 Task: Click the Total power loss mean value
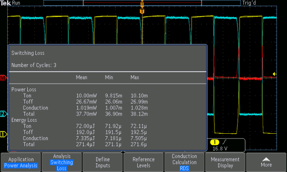87,114
